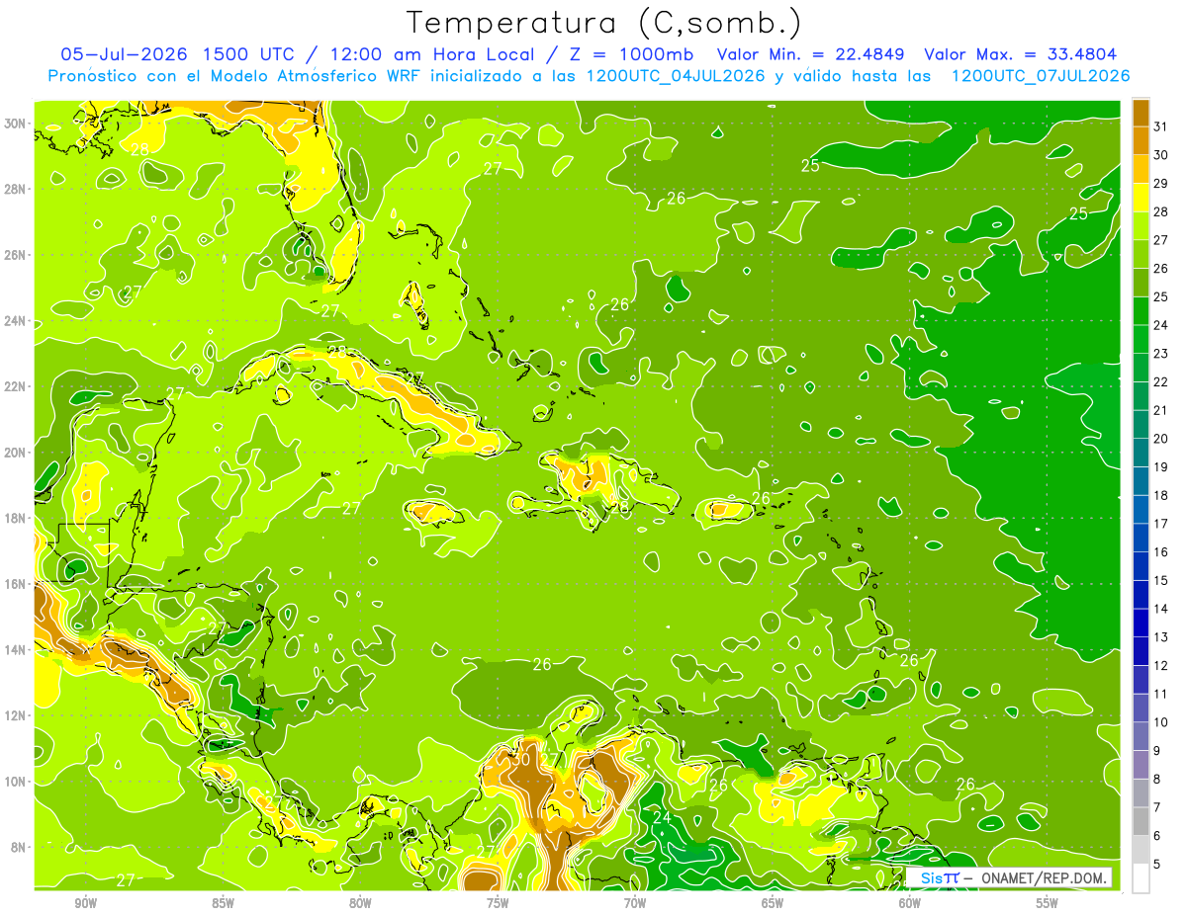1187x916 pixels.
Task: Click legend value 29
Action: 1161,183
